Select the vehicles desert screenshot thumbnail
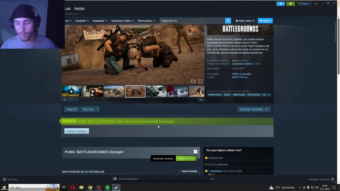 click(x=114, y=91)
